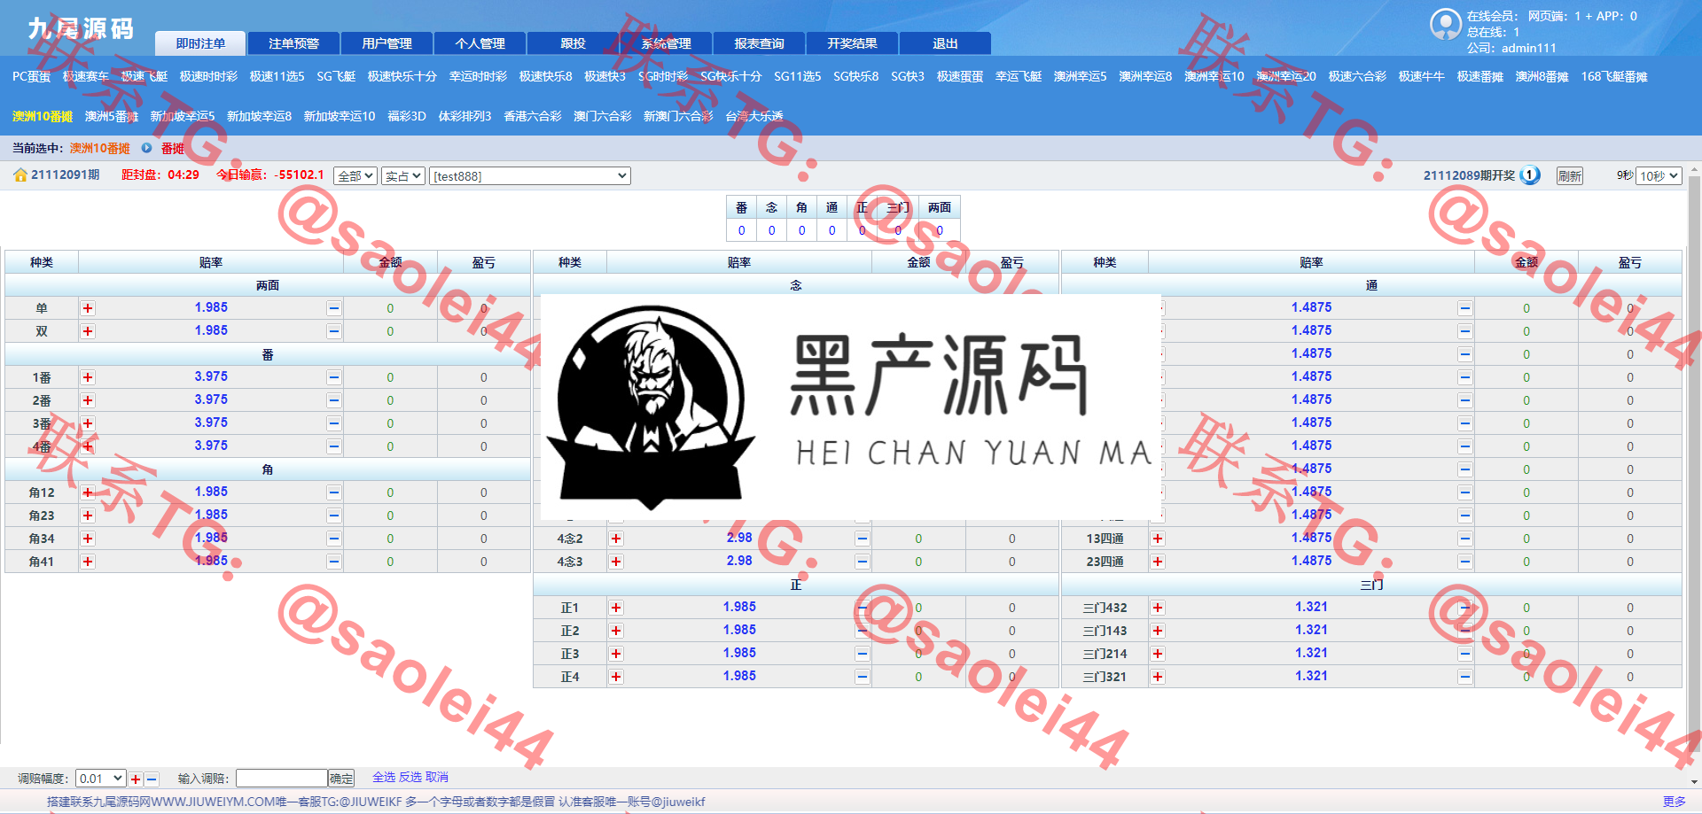Select the 台湾大乐透 game link
The width and height of the screenshot is (1702, 814).
[754, 116]
